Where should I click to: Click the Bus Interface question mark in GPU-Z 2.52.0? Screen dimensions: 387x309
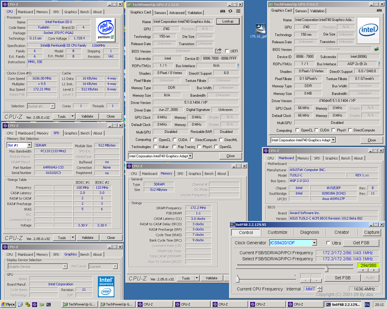click(x=238, y=66)
